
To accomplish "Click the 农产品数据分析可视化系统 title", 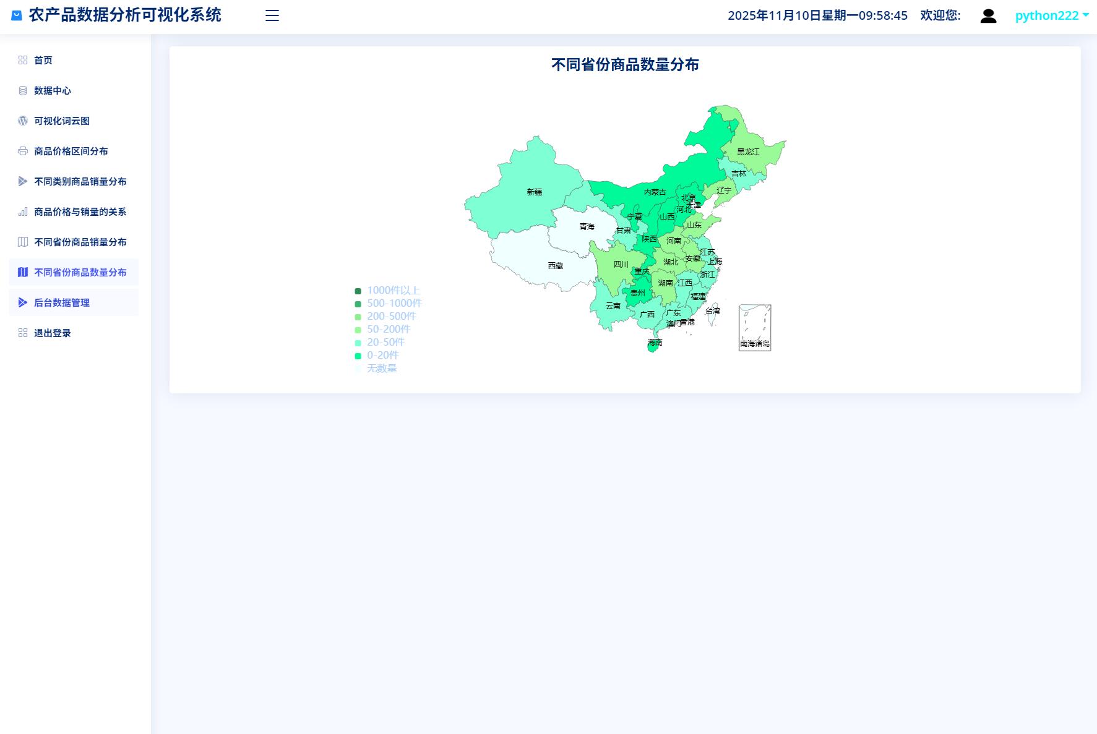I will 125,15.
